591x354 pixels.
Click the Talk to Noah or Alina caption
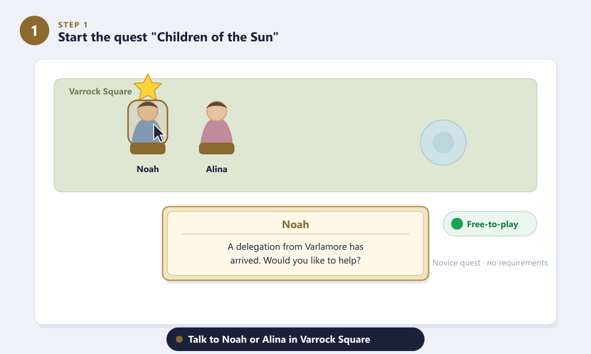click(279, 339)
